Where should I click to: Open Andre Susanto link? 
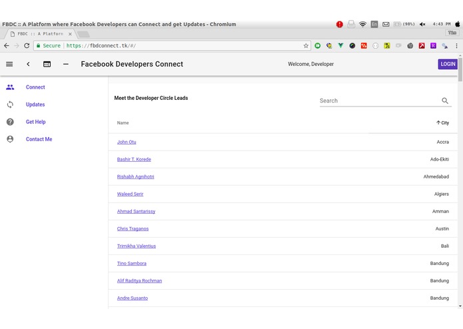[133, 298]
